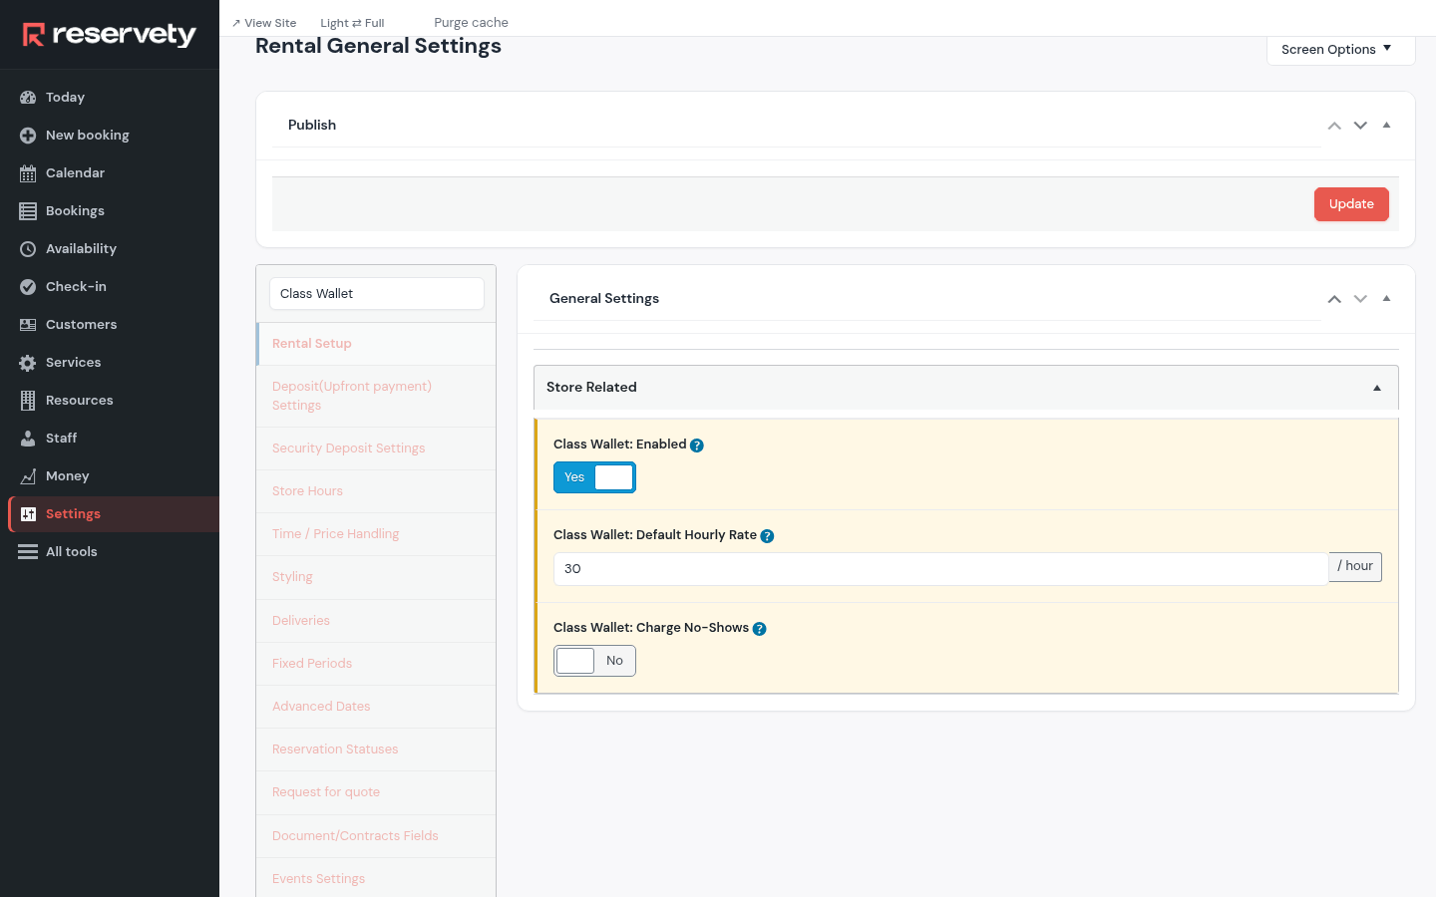1436x897 pixels.
Task: Click the All tools hamburger icon
Action: point(28,552)
